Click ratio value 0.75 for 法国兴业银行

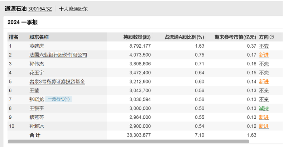[x=200, y=55]
